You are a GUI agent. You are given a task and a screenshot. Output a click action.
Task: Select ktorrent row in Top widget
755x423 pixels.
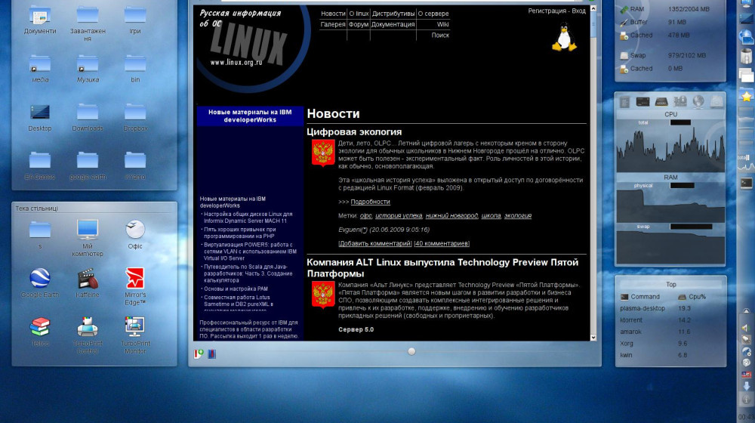670,320
